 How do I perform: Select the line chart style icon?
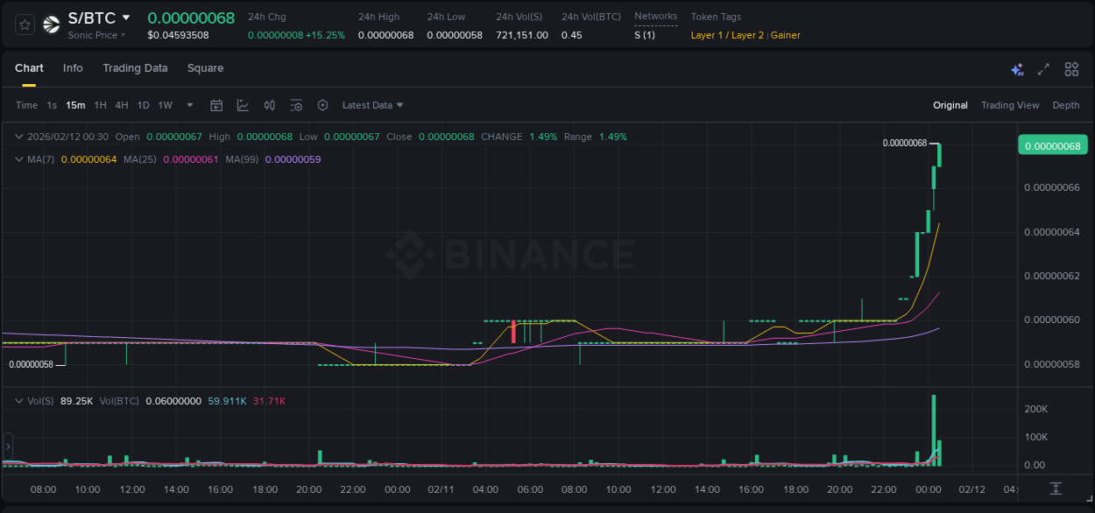tap(243, 105)
